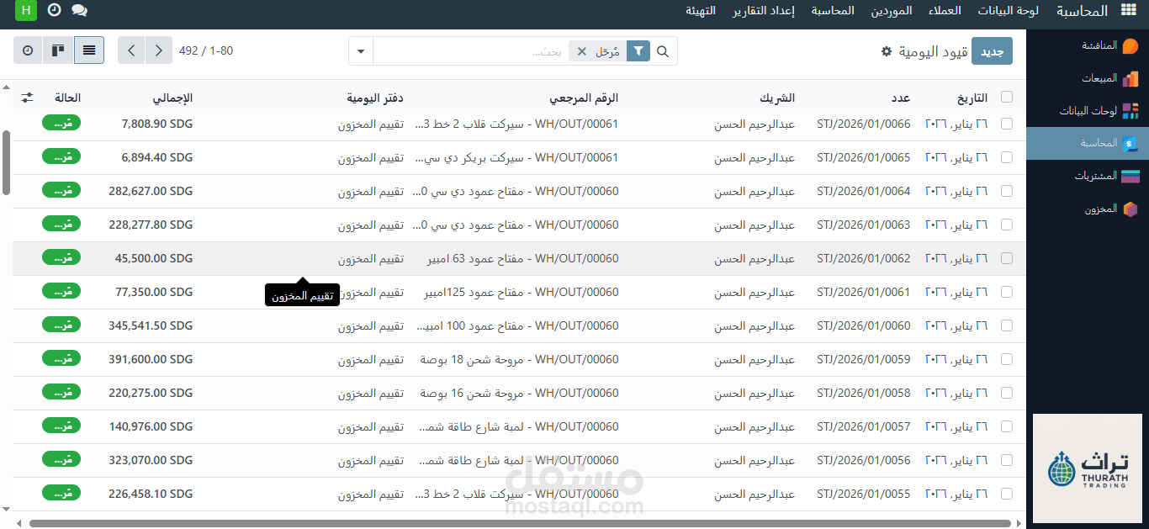Click the جديد button

tap(993, 50)
